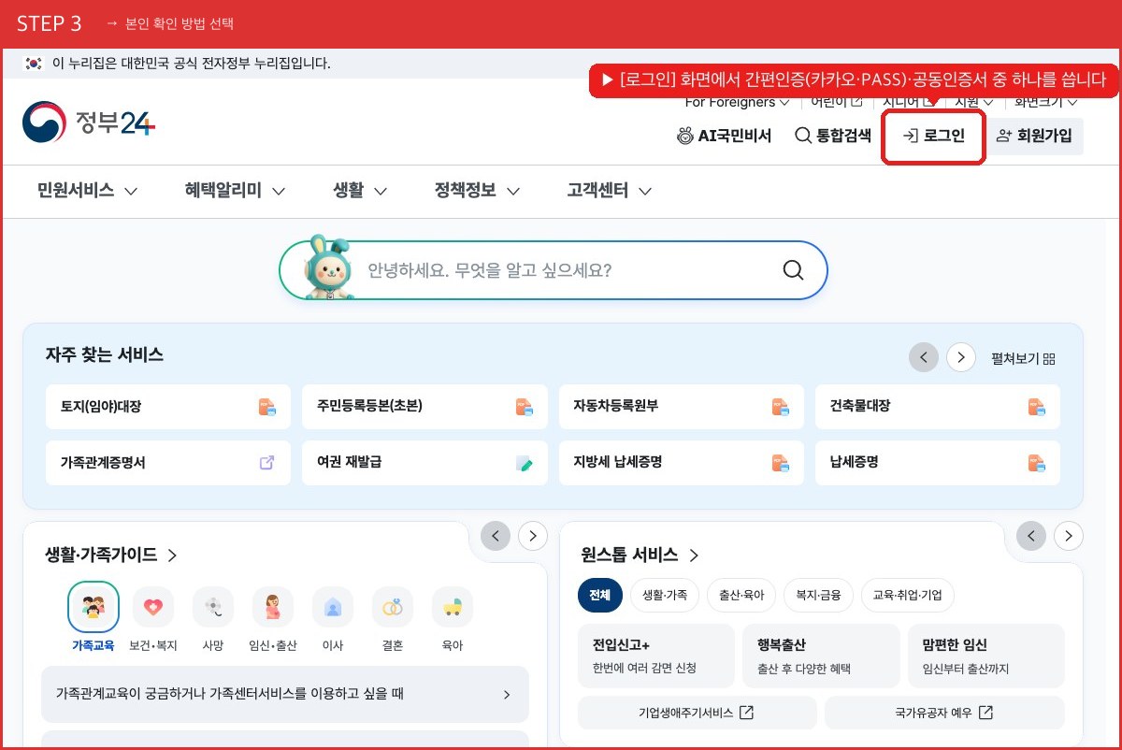
Task: Open 주민등록등본(초본) service
Action: click(424, 407)
